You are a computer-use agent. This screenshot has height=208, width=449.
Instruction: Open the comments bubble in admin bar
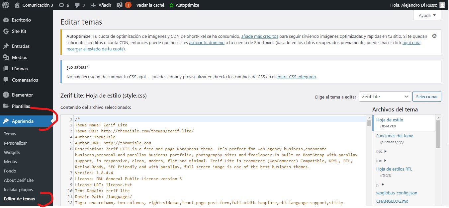pos(80,5)
